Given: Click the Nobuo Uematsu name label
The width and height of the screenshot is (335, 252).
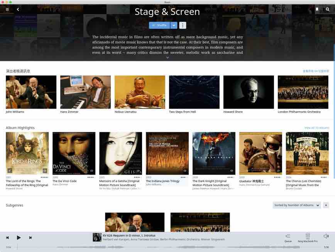Looking at the screenshot, I should (126, 112).
